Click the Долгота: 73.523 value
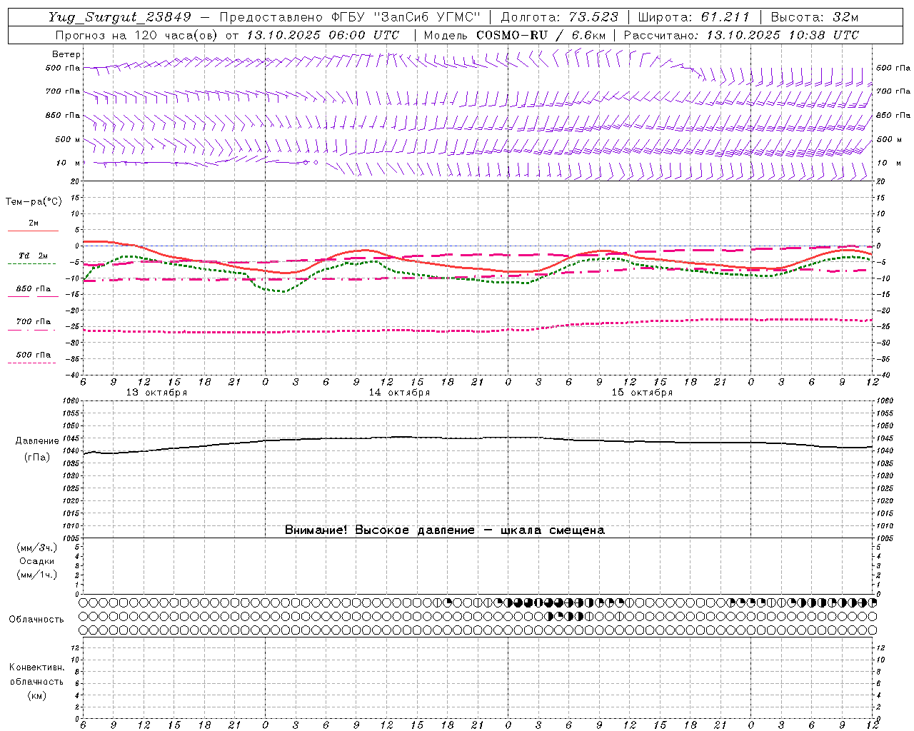The width and height of the screenshot is (914, 731). [x=558, y=17]
